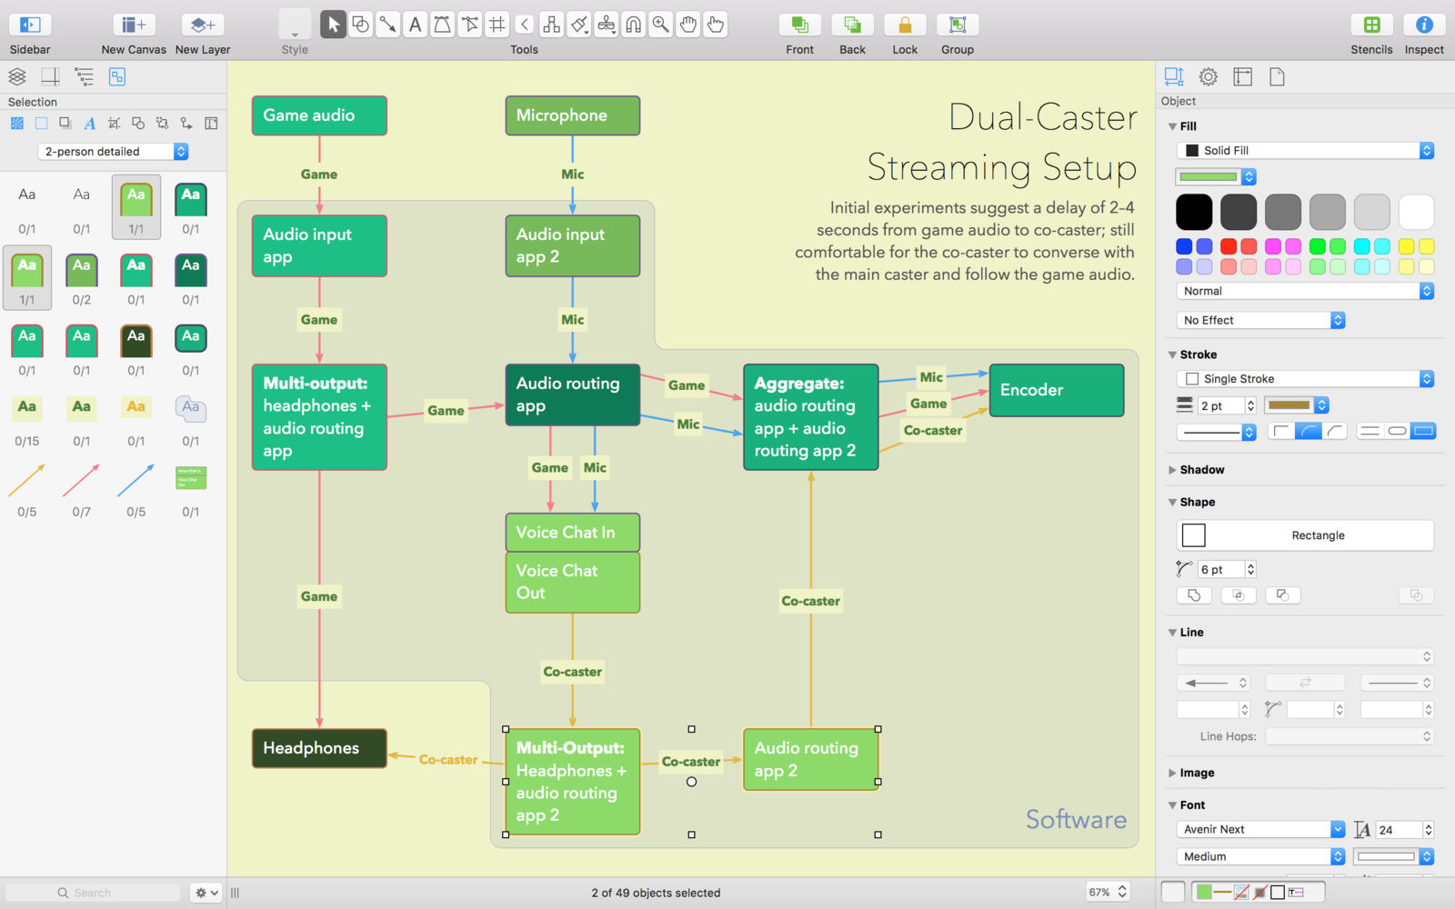Bring selection to Front
Image resolution: width=1455 pixels, height=909 pixels.
799,25
